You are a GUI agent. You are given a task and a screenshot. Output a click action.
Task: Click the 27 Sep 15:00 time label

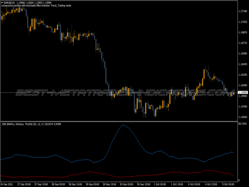click(41, 184)
